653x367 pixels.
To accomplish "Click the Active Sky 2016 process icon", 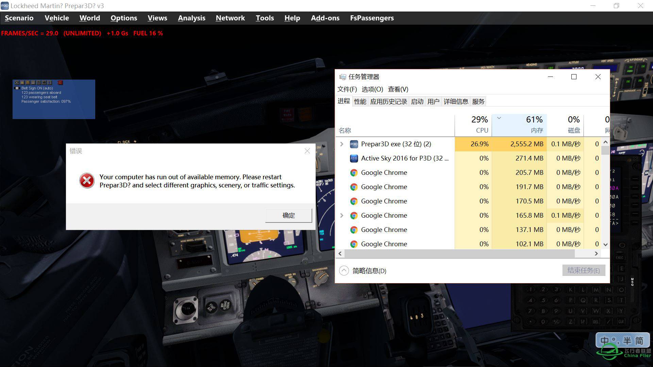I will (x=354, y=159).
